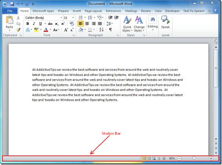Image resolution: width=222 pixels, height=165 pixels.
Task: Switch to Full Screen Reading view icon
Action: tap(149, 158)
